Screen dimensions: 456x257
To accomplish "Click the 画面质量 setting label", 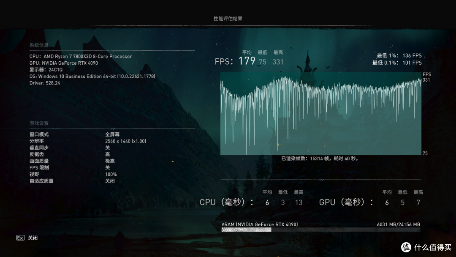I will click(39, 161).
